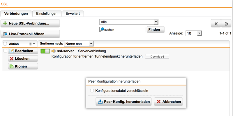Click the Serververbindung label

pos(92,51)
